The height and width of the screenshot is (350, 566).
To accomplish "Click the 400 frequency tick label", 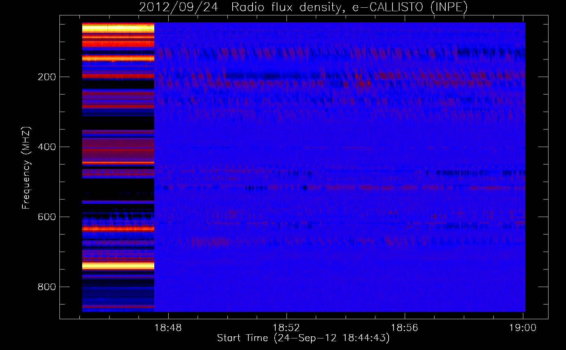I will [47, 147].
